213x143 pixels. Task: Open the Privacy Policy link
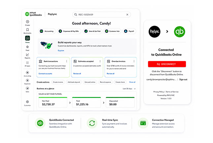click(159, 92)
